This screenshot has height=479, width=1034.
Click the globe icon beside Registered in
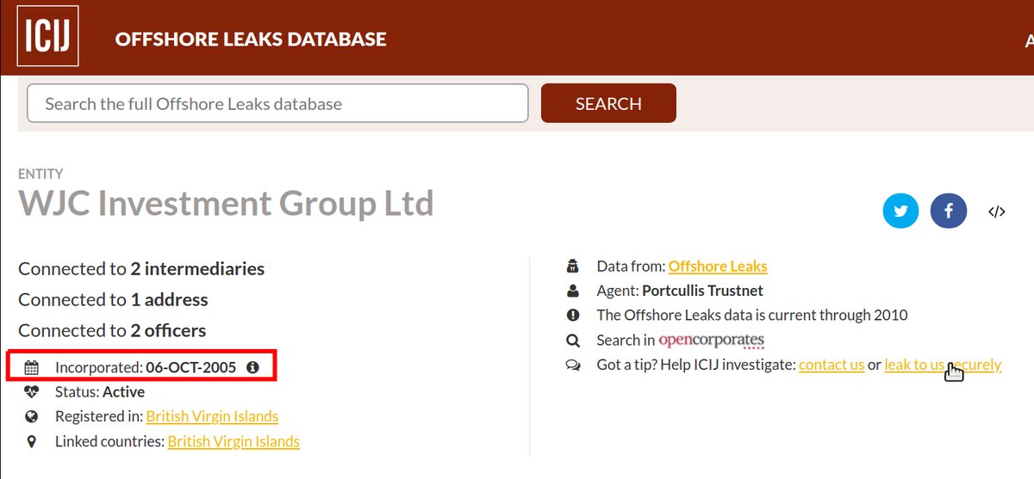point(32,417)
